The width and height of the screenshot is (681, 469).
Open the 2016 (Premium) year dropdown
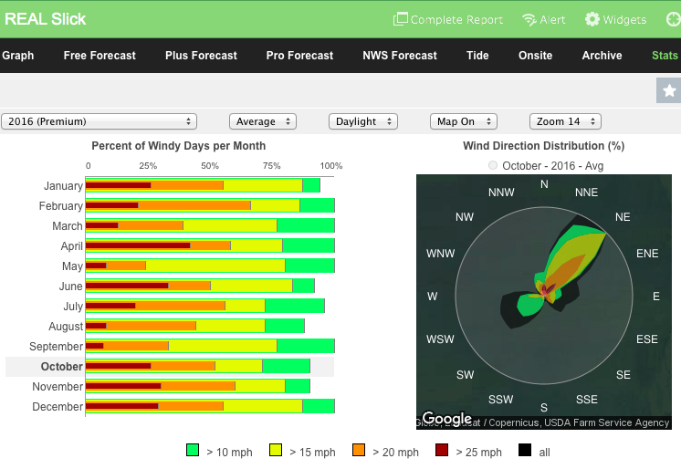coord(99,121)
